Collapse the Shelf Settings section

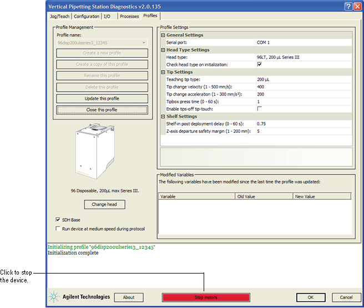click(x=164, y=117)
